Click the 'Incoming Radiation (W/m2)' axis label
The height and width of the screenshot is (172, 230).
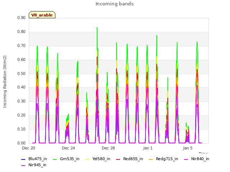5,82
